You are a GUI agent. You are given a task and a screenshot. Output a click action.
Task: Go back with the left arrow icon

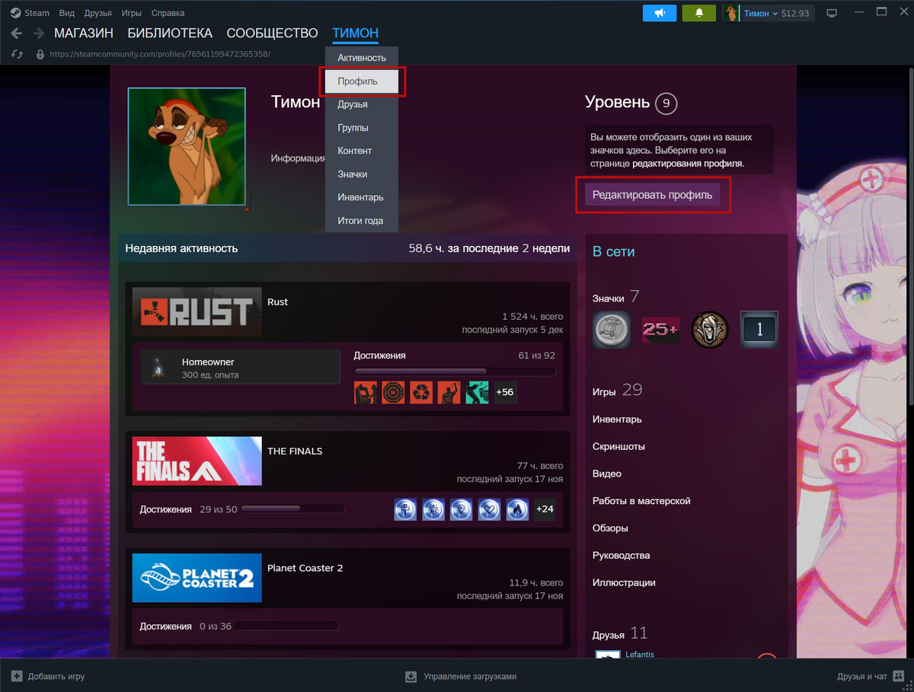click(x=16, y=33)
